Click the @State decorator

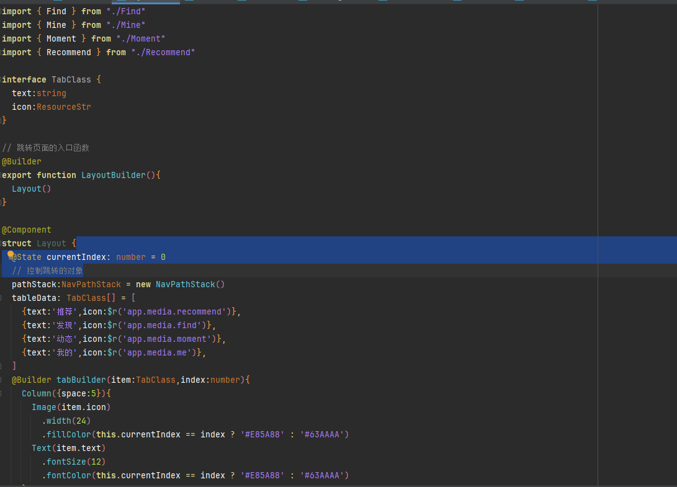[x=27, y=257]
